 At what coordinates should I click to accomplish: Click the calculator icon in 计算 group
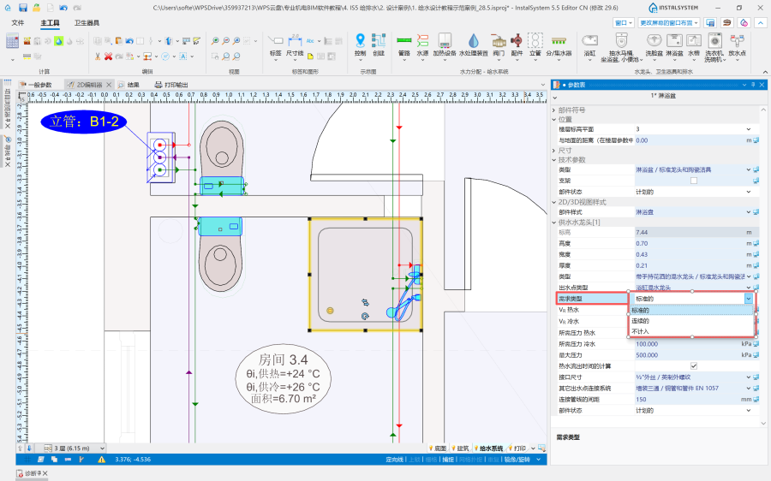coord(12,41)
